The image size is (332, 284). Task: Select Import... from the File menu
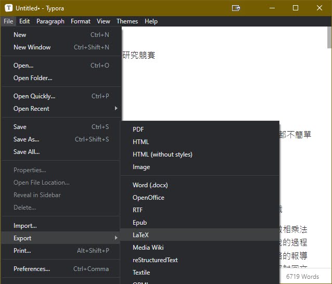coord(61,226)
